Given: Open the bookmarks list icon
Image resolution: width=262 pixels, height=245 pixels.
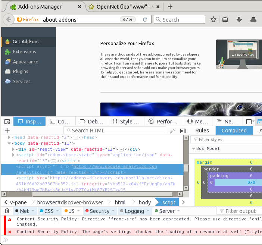Looking at the screenshot, I should pyautogui.click(x=225, y=19).
